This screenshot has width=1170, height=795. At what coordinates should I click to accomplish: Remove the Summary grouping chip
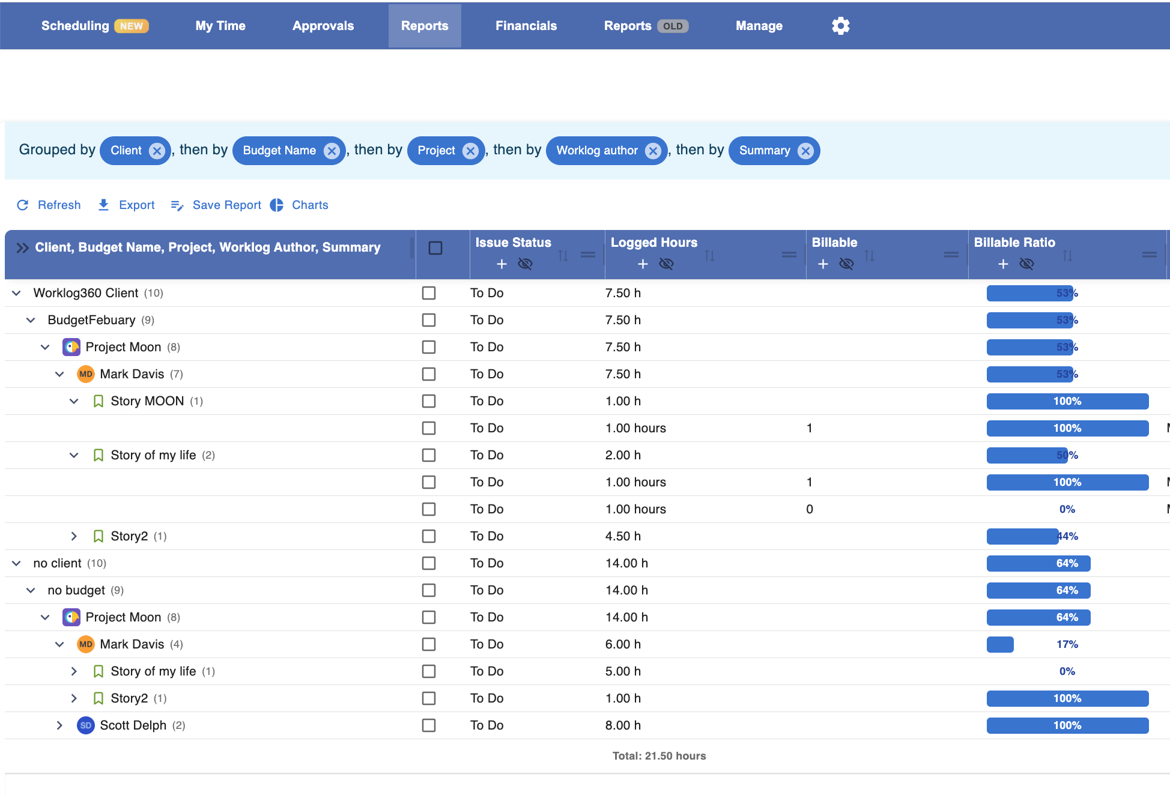[805, 151]
